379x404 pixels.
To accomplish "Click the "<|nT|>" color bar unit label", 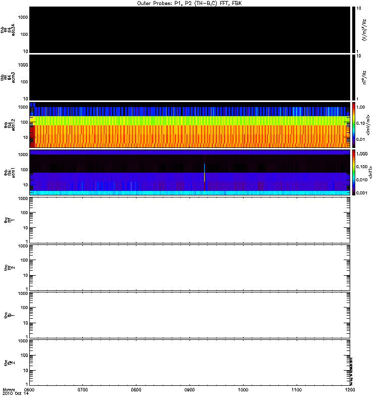I will click(370, 172).
